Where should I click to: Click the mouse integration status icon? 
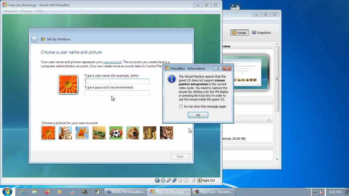(194, 180)
